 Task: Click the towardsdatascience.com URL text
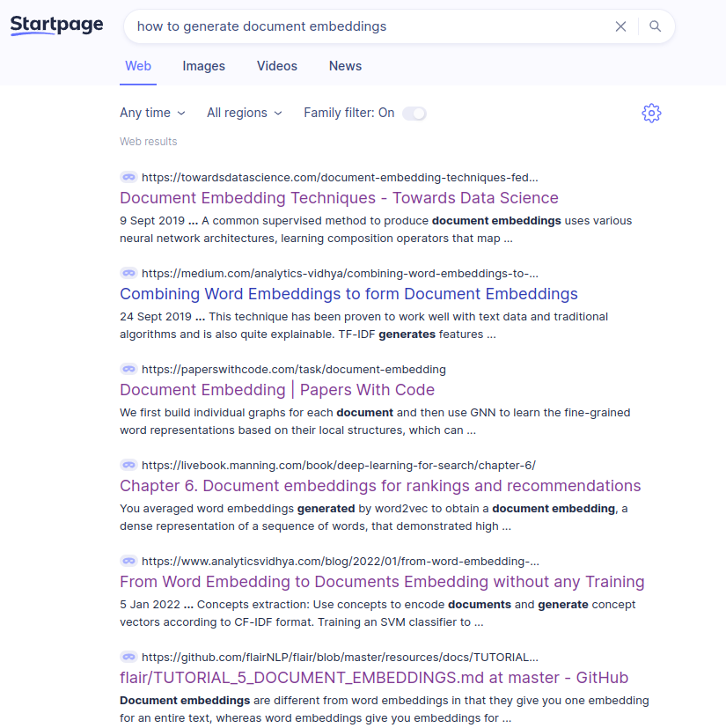tap(340, 177)
